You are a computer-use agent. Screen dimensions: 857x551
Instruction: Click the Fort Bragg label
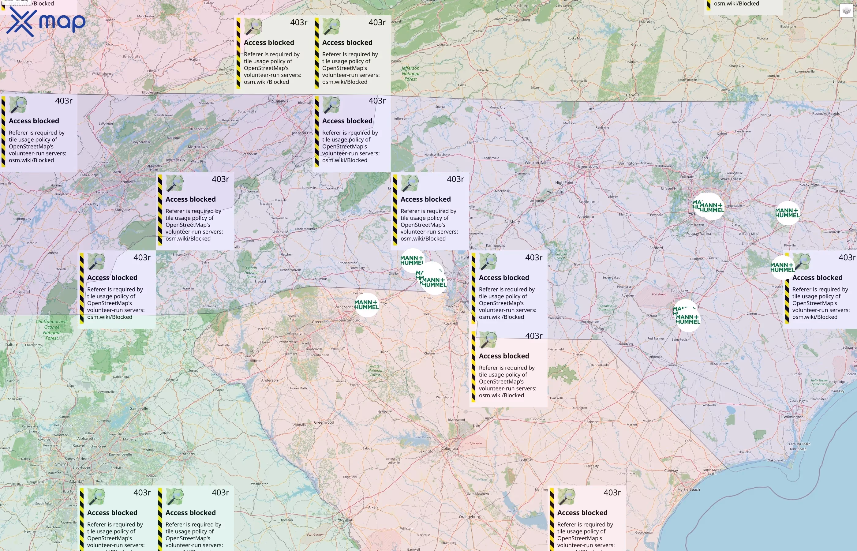tap(659, 294)
